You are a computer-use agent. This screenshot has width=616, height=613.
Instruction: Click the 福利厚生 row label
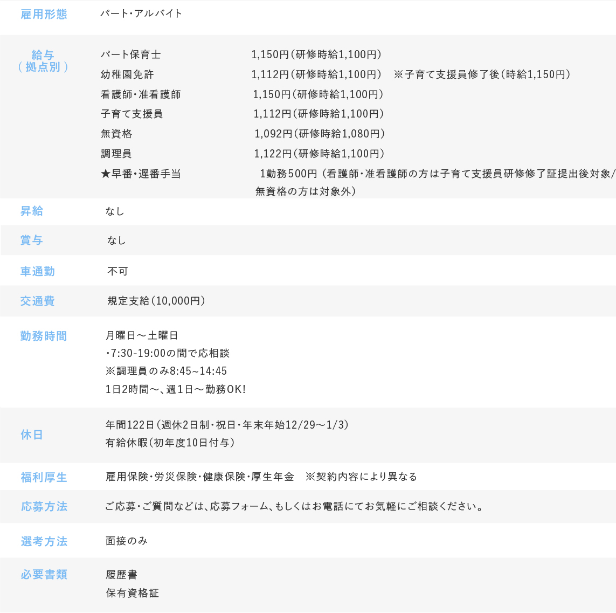coord(44,477)
